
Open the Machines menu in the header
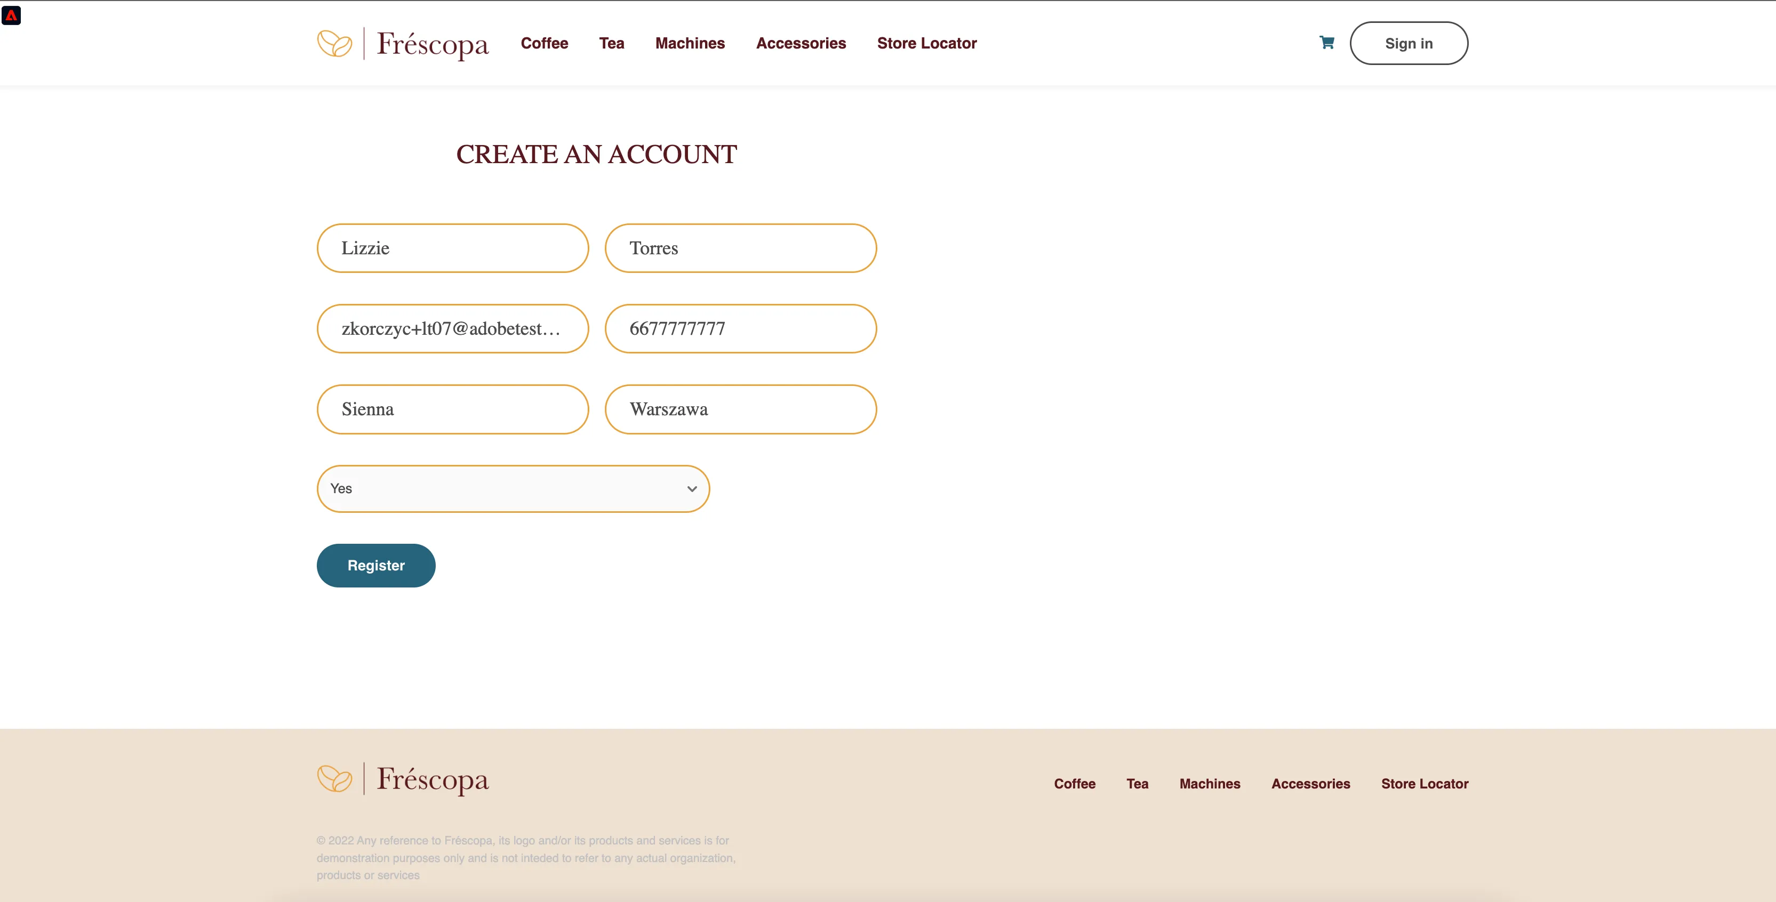pyautogui.click(x=690, y=43)
